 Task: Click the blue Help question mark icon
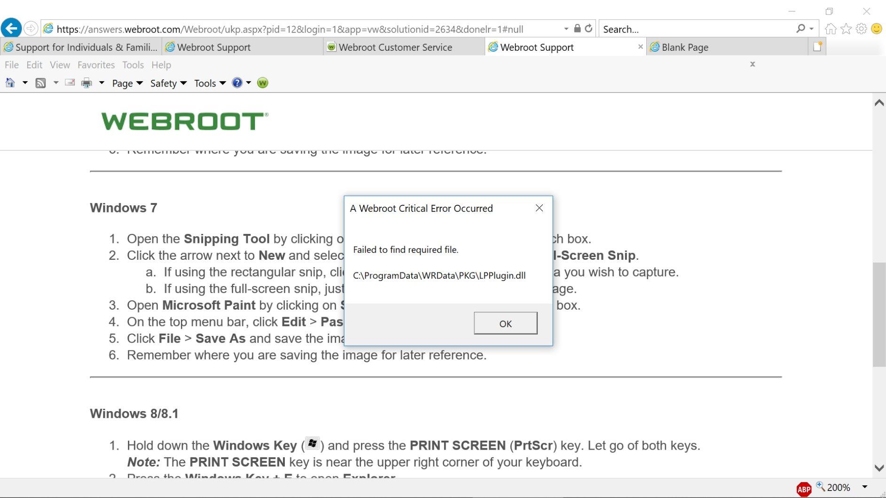pos(237,83)
